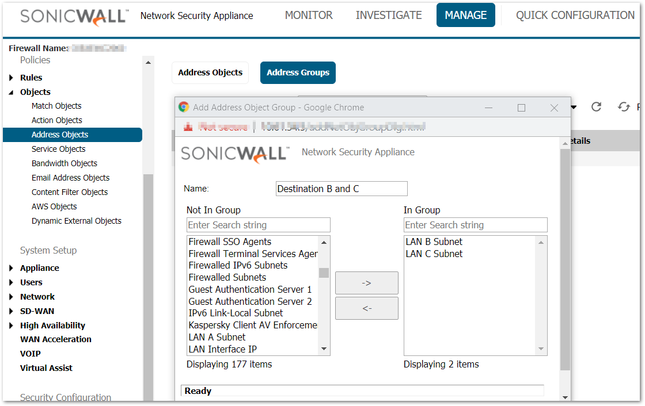Image resolution: width=645 pixels, height=406 pixels.
Task: Open Virtual Assist in sidebar
Action: [x=46, y=368]
